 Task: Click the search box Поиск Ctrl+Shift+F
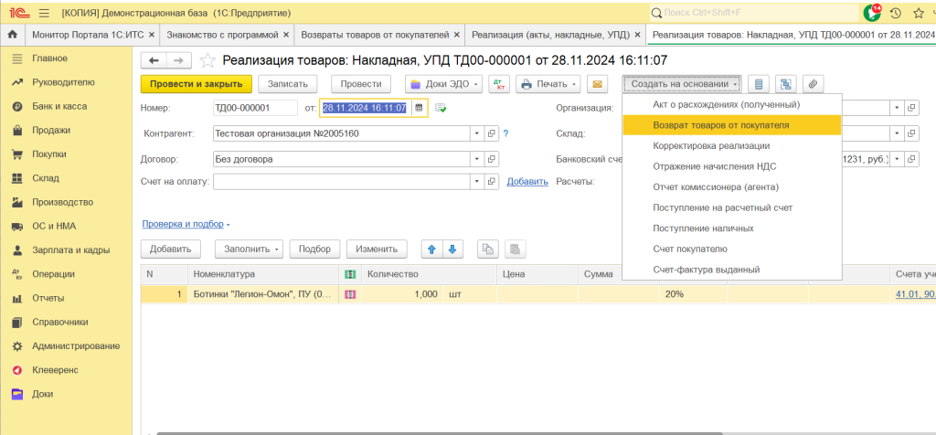[x=753, y=13]
